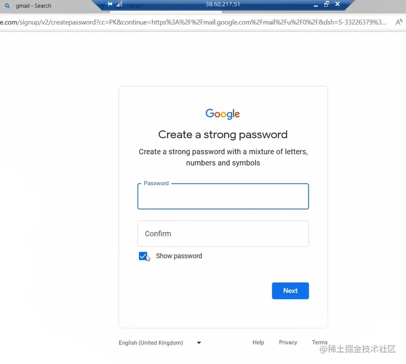Click the 'Create a strong password' heading
The height and width of the screenshot is (364, 406).
[x=223, y=135]
